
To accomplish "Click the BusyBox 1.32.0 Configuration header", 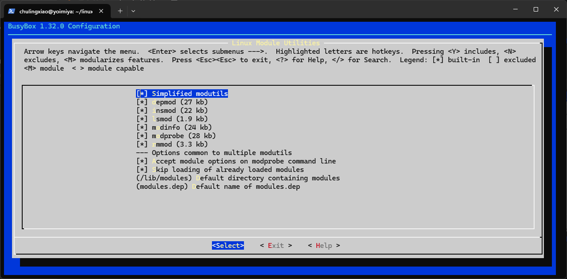I will [x=64, y=26].
